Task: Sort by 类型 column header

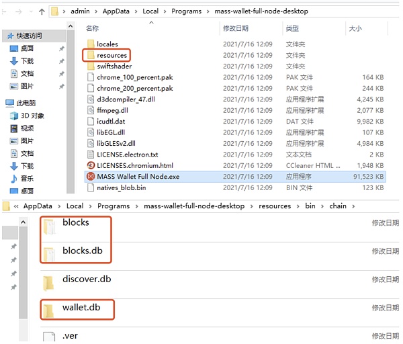Action: pyautogui.click(x=292, y=28)
